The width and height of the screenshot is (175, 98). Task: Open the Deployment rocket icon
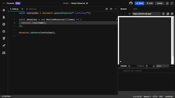point(4,45)
